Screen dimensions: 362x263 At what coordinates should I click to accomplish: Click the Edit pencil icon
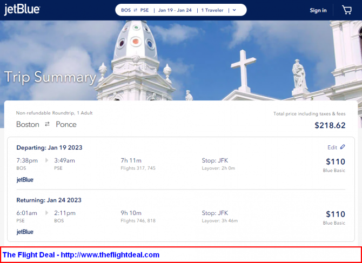(343, 147)
